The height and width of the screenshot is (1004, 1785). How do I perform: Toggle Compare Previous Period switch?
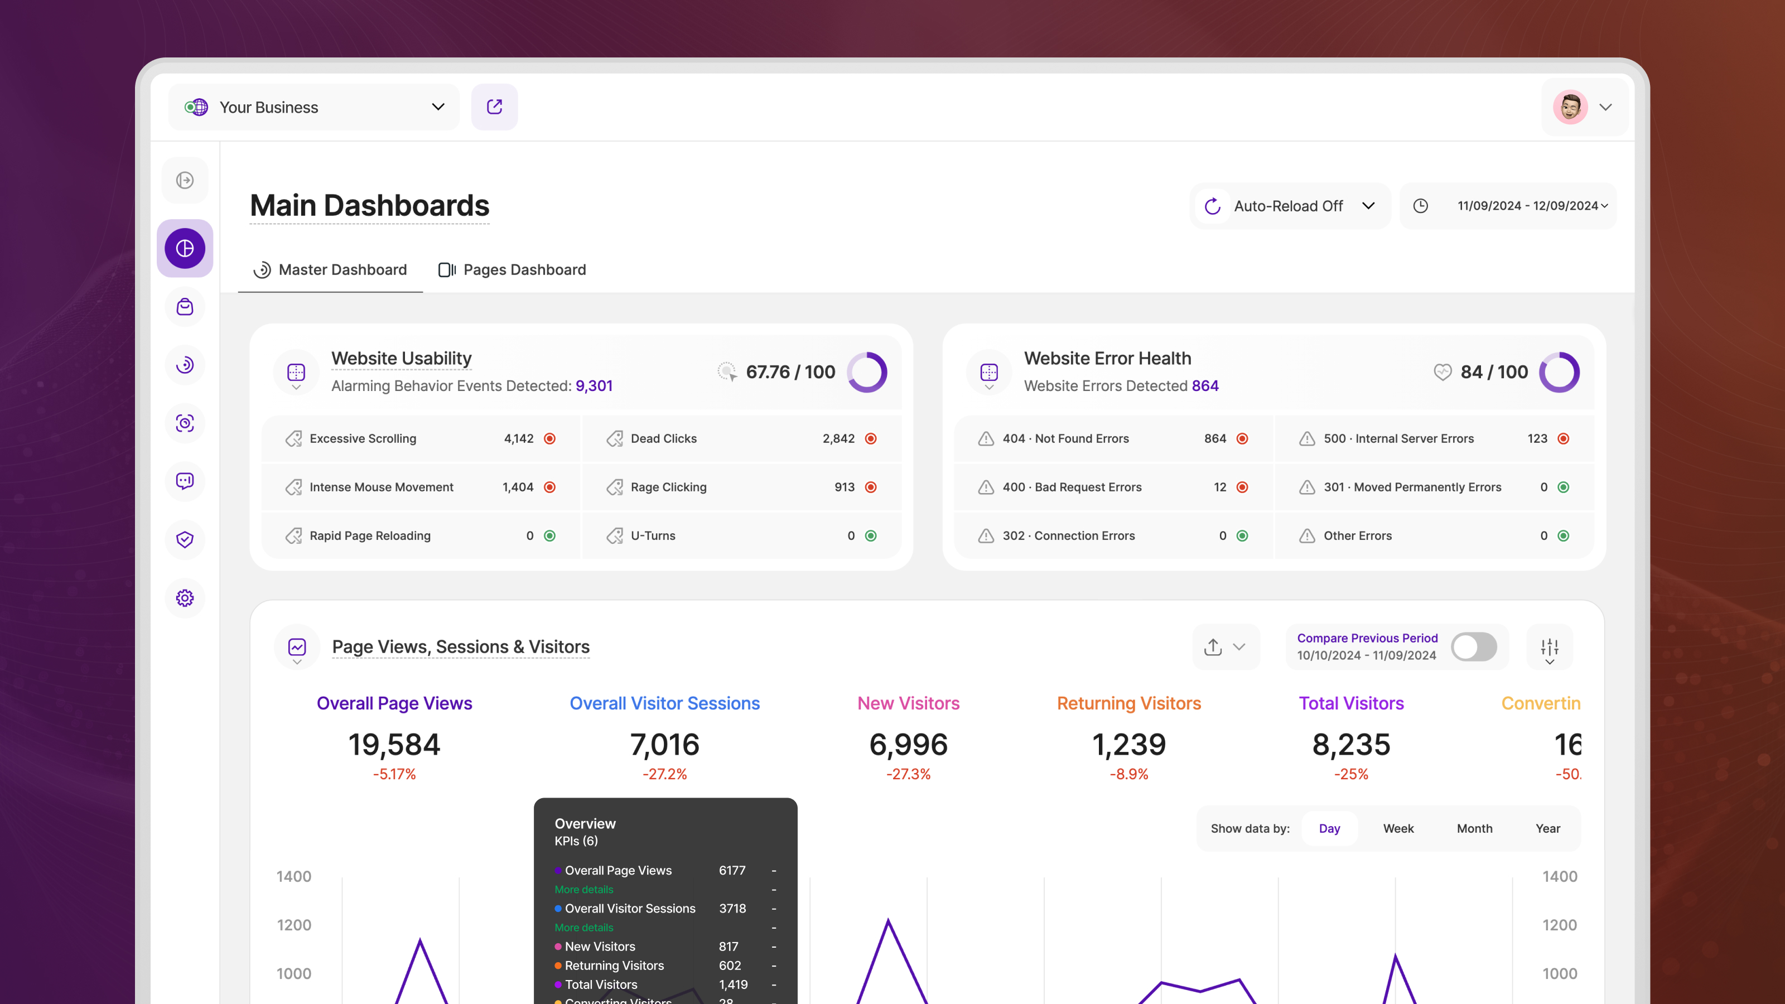tap(1474, 646)
